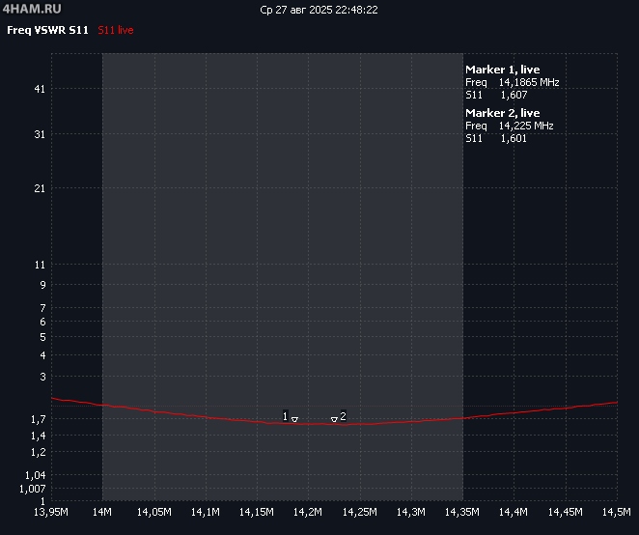Click the Marker 1, live heading
Viewport: 639px width, 535px height.
[502, 70]
